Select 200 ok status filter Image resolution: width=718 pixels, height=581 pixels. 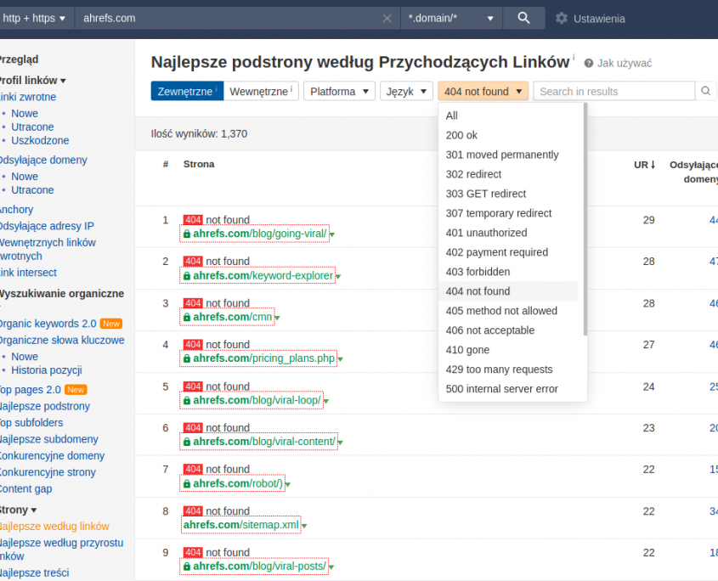coord(508,135)
